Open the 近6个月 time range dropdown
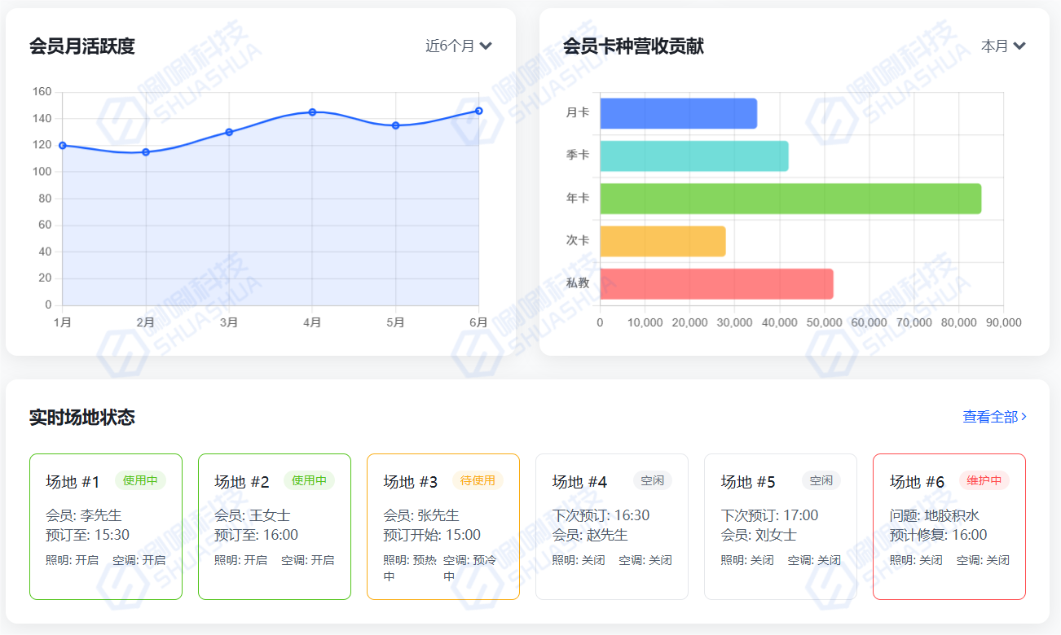 (x=458, y=46)
